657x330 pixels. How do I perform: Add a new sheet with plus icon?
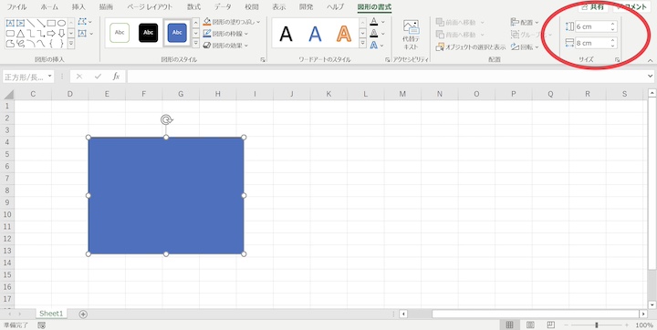83,315
